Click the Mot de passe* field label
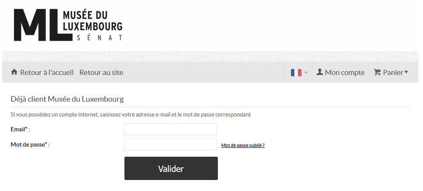This screenshot has width=423, height=191. 30,145
